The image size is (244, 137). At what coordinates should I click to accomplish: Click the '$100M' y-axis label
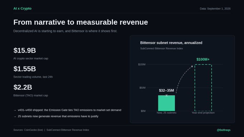[142, 64]
